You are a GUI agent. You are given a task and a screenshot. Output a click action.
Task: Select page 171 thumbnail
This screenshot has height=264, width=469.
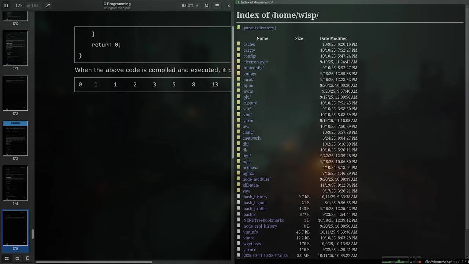click(15, 48)
